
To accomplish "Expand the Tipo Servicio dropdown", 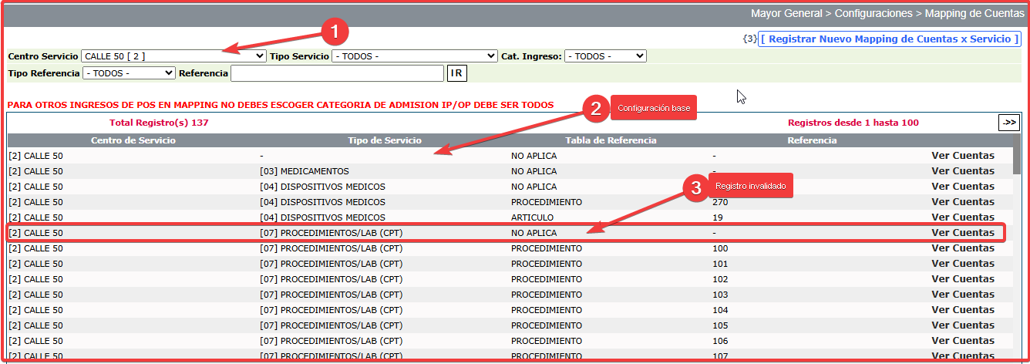I will click(x=414, y=56).
